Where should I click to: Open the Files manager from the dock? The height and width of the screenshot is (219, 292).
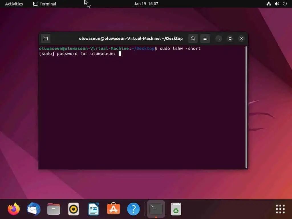pos(53,209)
